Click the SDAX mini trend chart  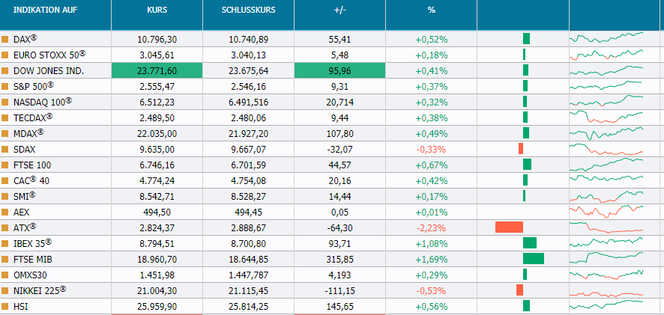pos(606,149)
